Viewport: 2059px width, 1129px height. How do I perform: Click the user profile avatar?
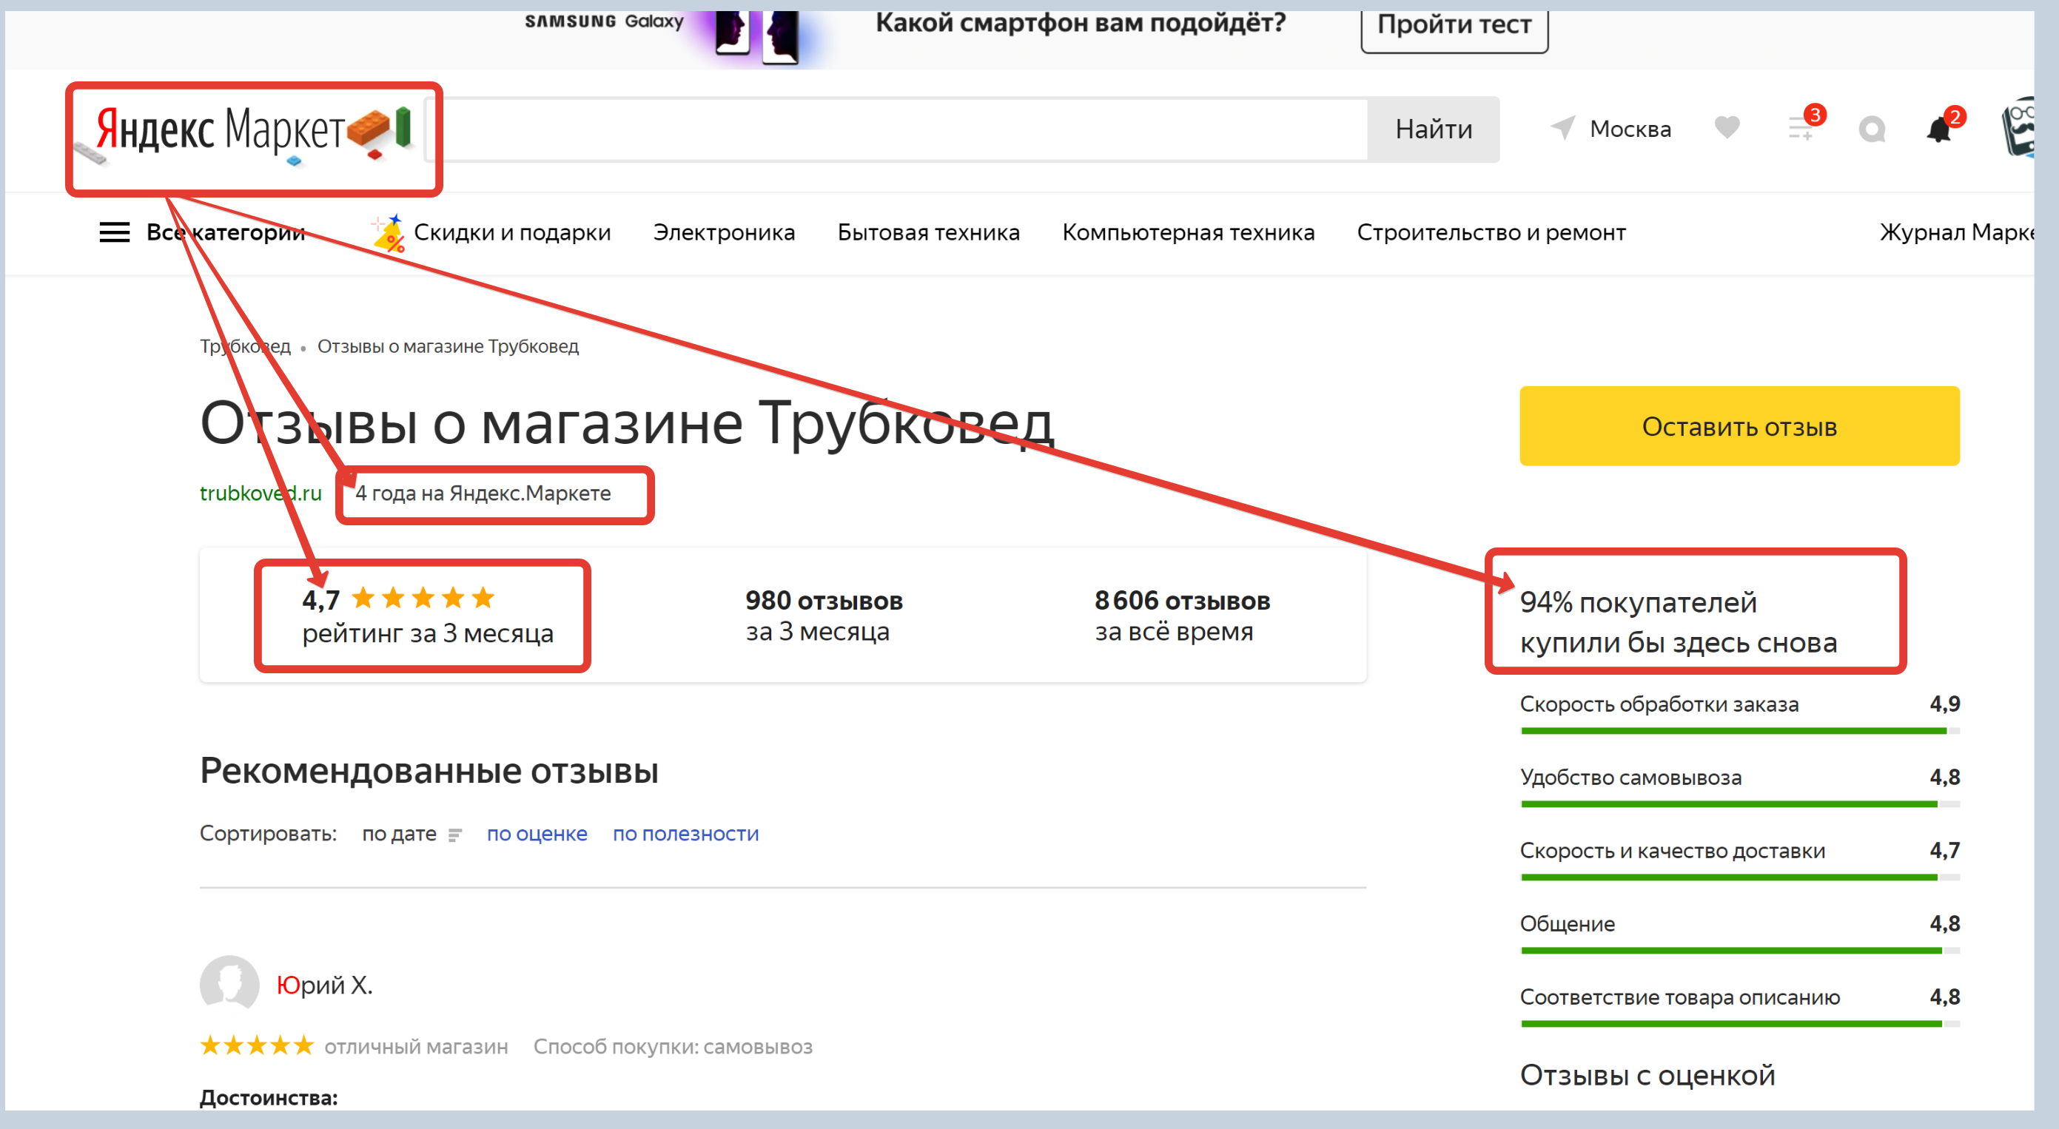(x=2019, y=128)
